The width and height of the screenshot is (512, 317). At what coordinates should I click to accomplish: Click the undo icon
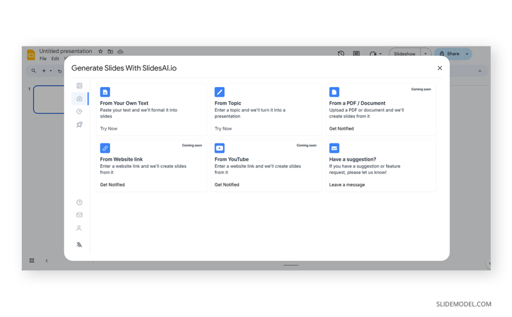coord(60,71)
